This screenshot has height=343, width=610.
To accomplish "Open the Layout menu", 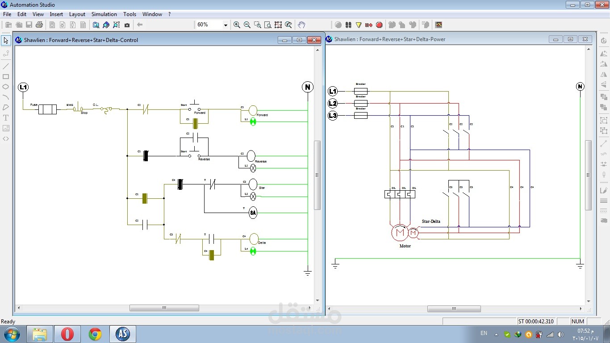I will 77,14.
